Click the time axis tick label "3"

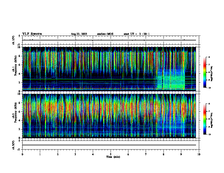[75, 154]
